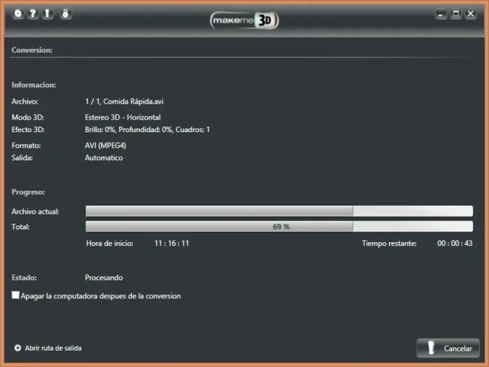This screenshot has width=489, height=367.
Task: Click the Archivo actual progress bar
Action: click(x=279, y=211)
